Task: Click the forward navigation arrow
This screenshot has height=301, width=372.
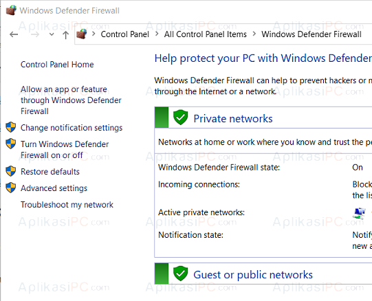Action: point(35,34)
